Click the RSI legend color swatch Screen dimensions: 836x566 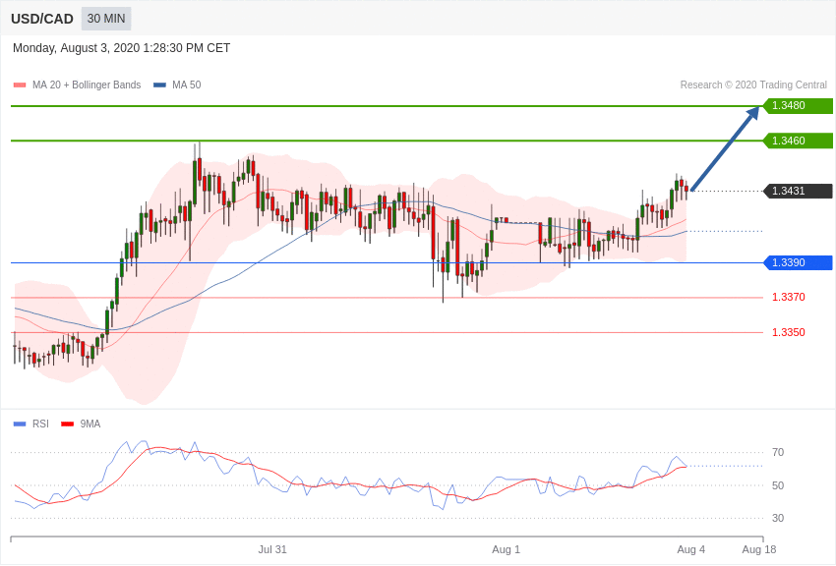20,424
